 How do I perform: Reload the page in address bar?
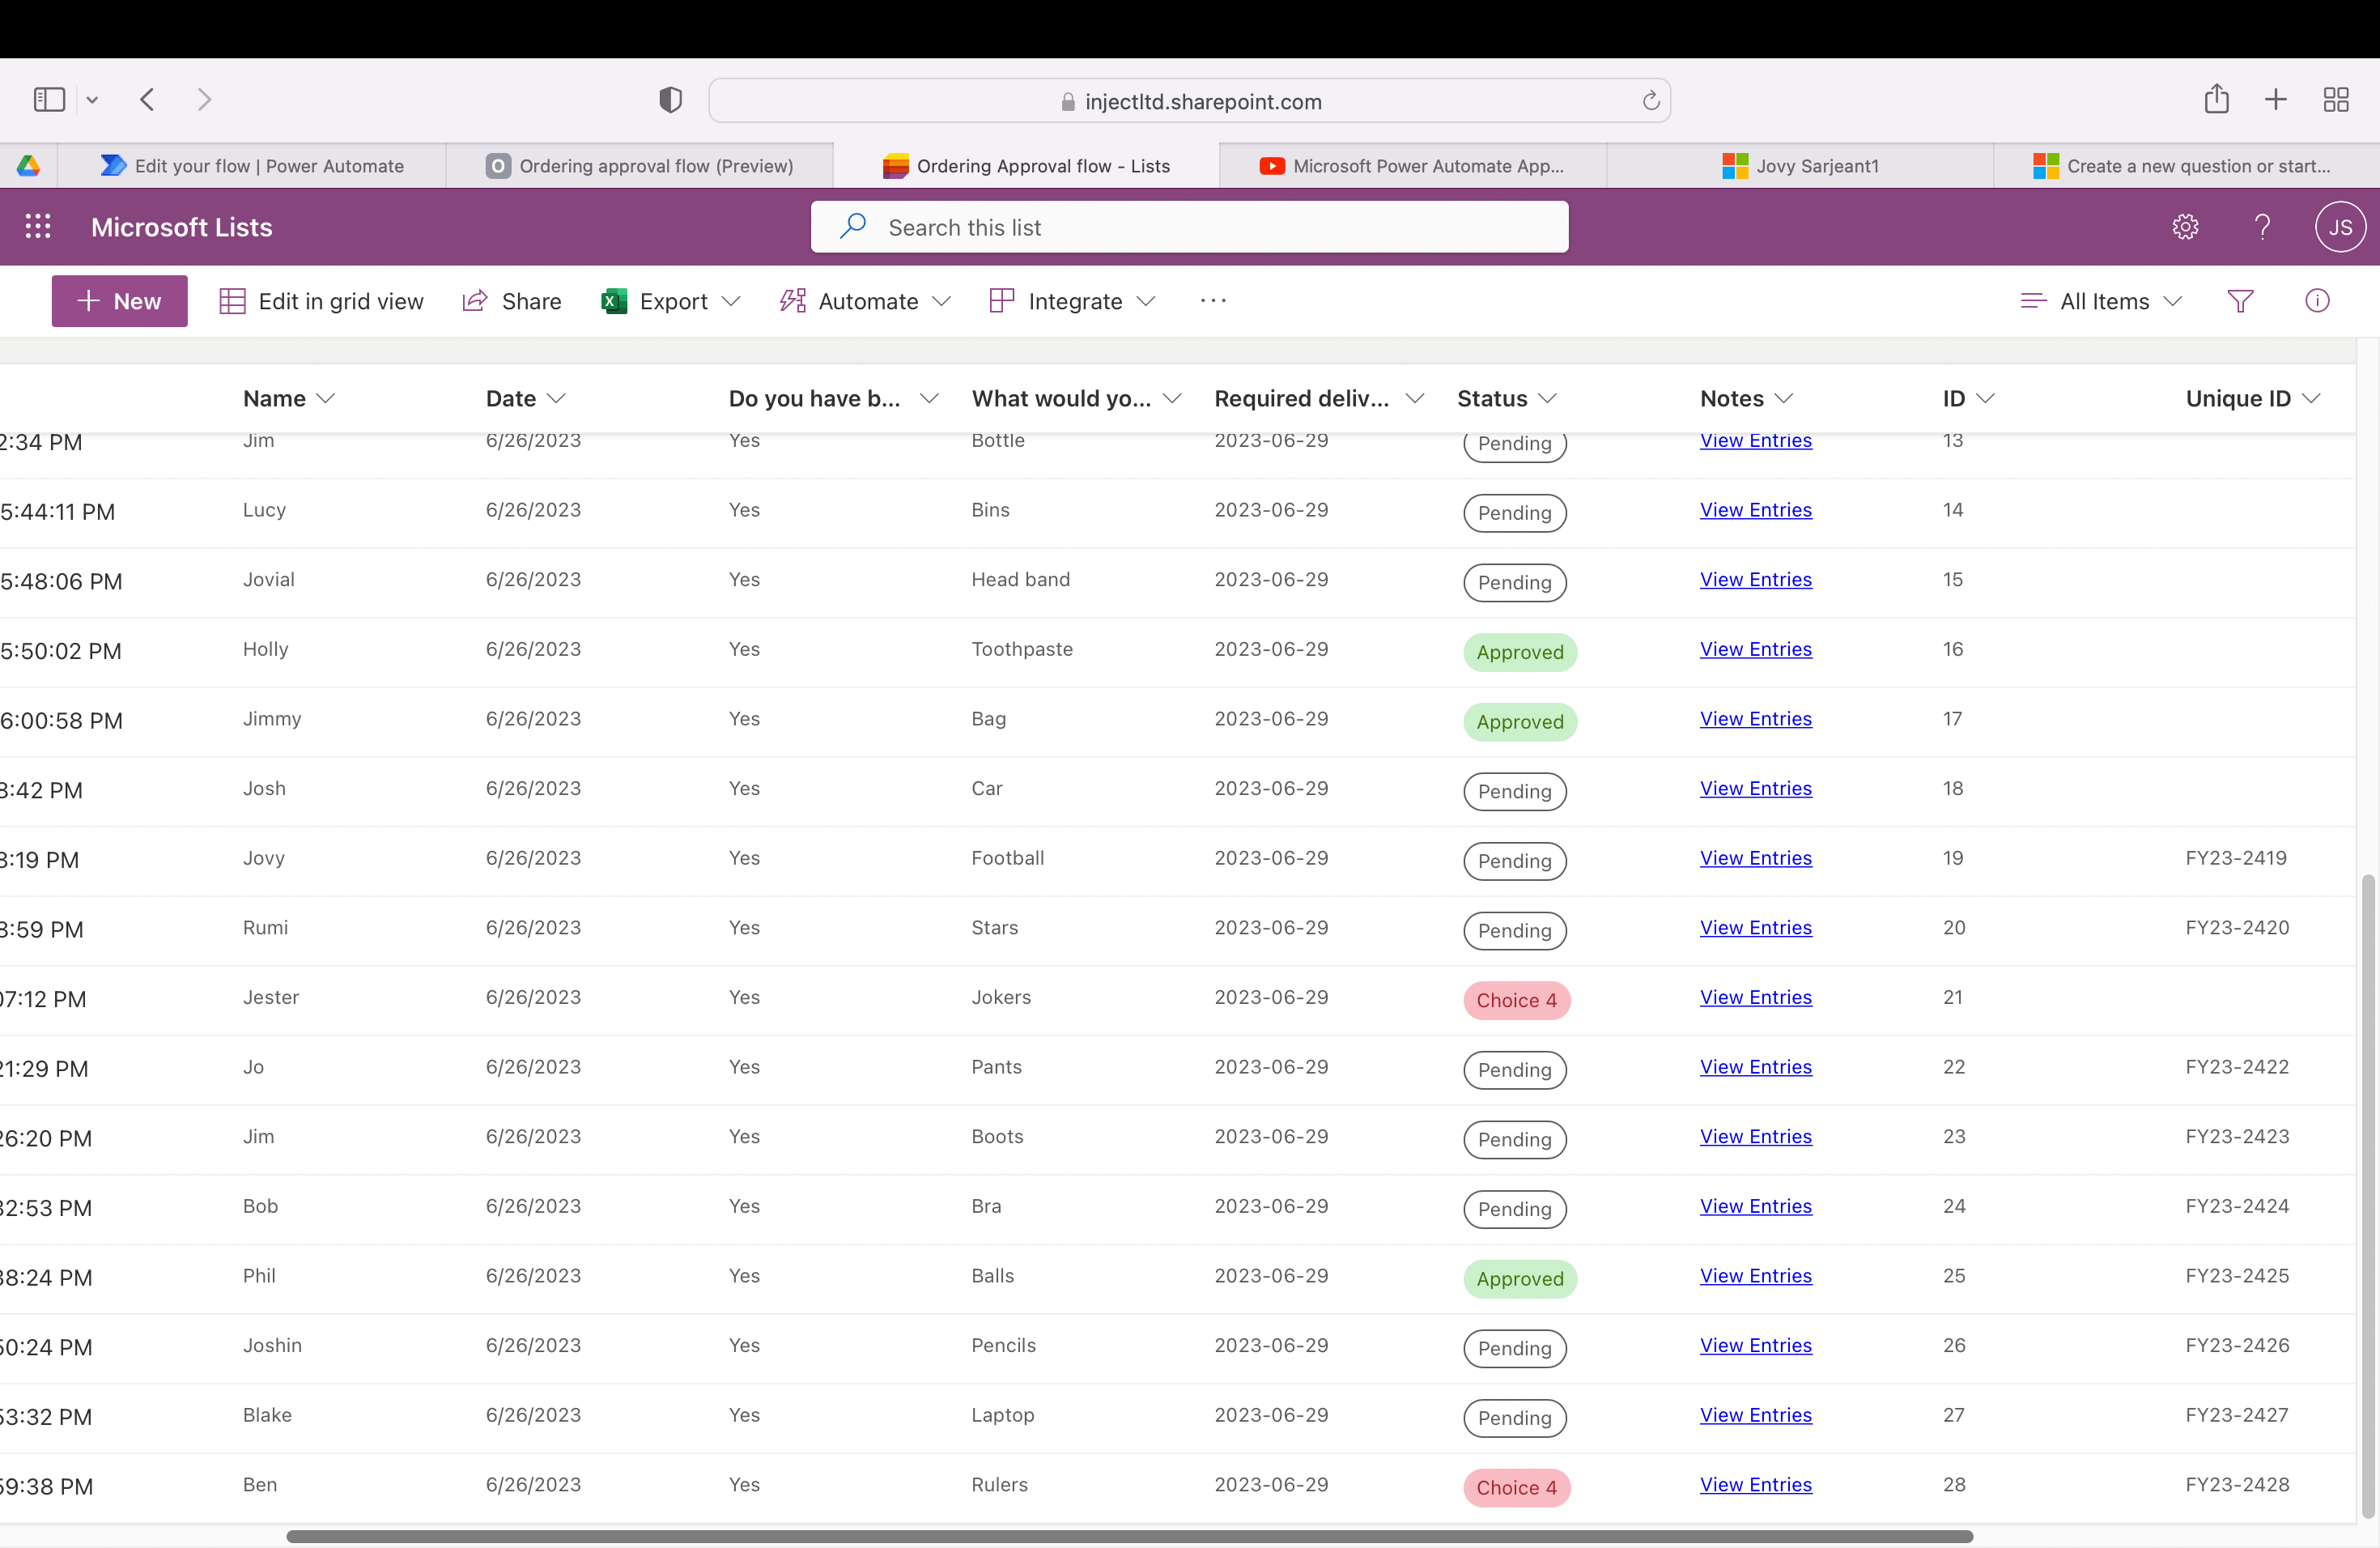[1650, 101]
